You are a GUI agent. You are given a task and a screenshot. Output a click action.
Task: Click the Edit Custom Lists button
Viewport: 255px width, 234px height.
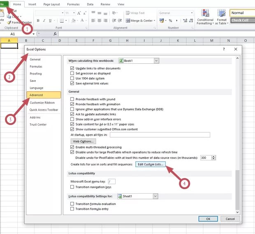point(151,164)
